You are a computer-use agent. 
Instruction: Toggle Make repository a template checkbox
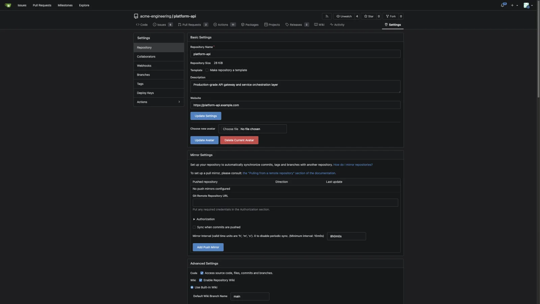[207, 70]
